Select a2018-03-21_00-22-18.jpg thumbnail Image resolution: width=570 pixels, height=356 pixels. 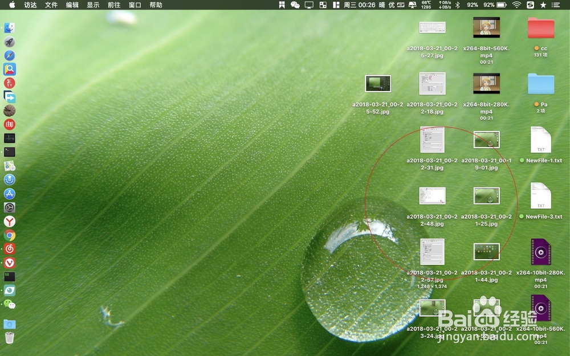pos(432,83)
